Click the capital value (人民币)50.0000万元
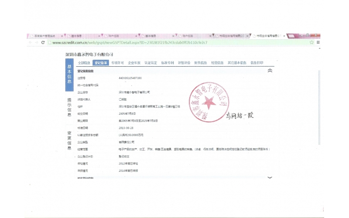349x218 pixels. pos(131,135)
